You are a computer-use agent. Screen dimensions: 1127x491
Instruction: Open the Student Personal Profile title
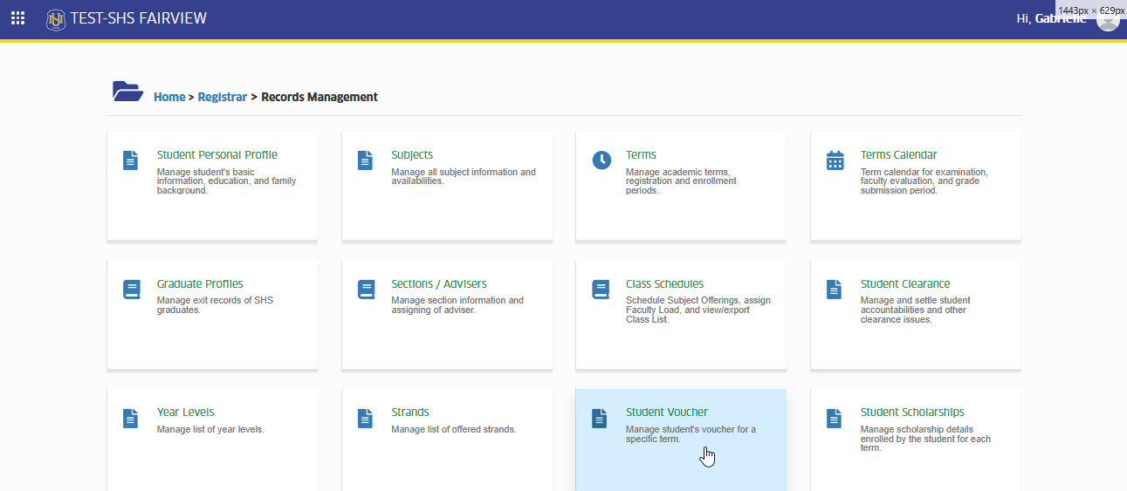(217, 155)
